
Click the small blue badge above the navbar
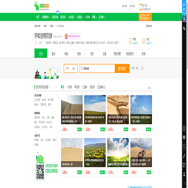pos(58,13)
